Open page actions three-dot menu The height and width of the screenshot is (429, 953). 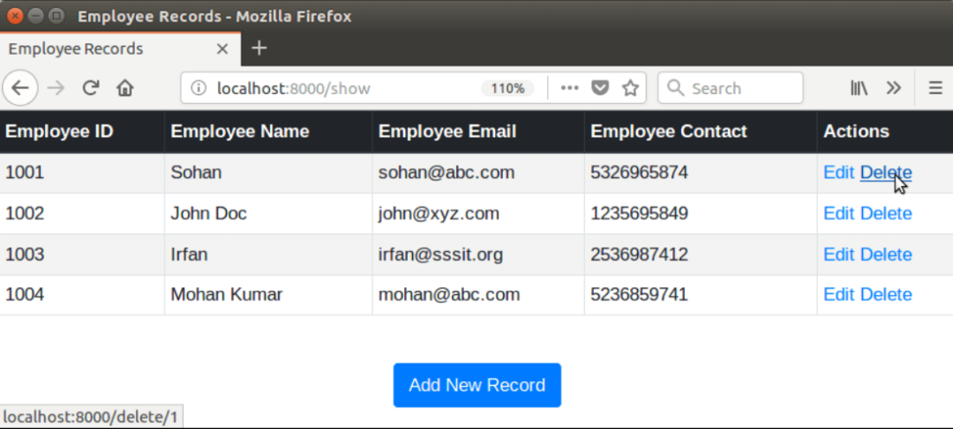tap(569, 88)
